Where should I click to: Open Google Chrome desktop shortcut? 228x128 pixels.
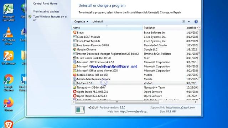click(9, 83)
